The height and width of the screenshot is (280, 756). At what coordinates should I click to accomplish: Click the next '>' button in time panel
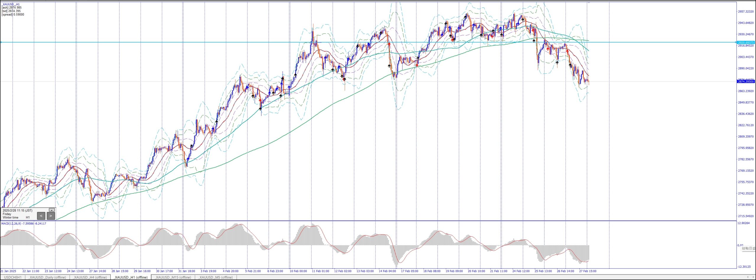click(51, 216)
